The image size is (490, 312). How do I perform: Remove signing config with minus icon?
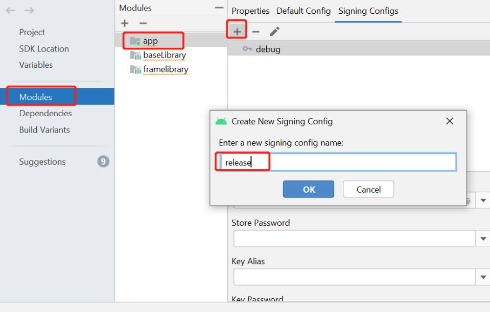pos(255,32)
